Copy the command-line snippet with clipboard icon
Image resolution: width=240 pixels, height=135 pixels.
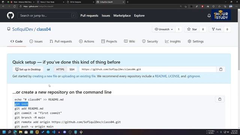pyautogui.click(x=220, y=99)
